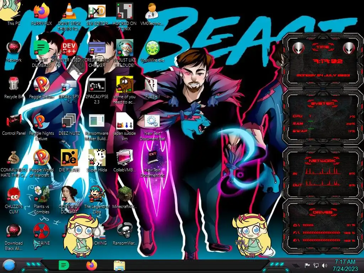Click the SWAP usage row
Screen dimensions: 364x273
click(324, 131)
